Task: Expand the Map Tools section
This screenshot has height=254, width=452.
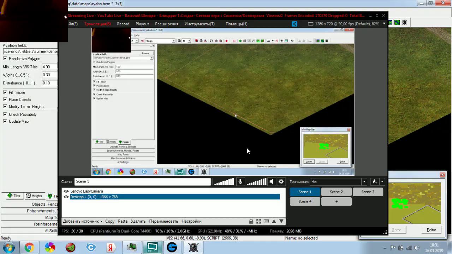Action: pyautogui.click(x=30, y=218)
